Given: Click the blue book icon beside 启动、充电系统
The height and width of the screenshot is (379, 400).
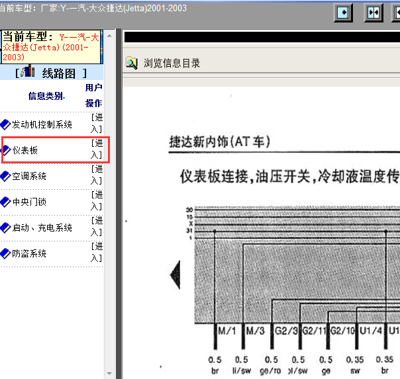Looking at the screenshot, I should 5,228.
